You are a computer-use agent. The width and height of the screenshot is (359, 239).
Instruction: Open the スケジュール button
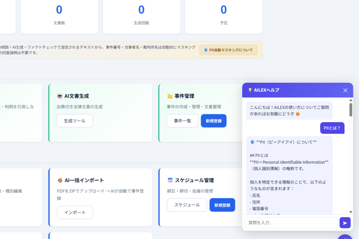click(x=187, y=205)
